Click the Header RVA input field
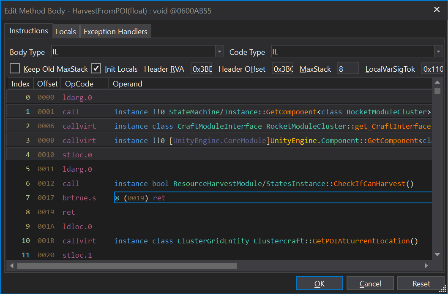Viewport: 448px width, 294px height. pyautogui.click(x=201, y=69)
